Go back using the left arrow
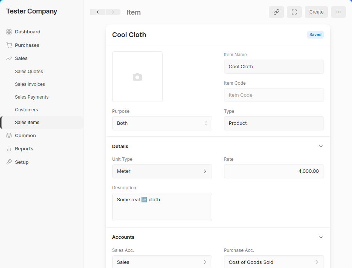 98,12
